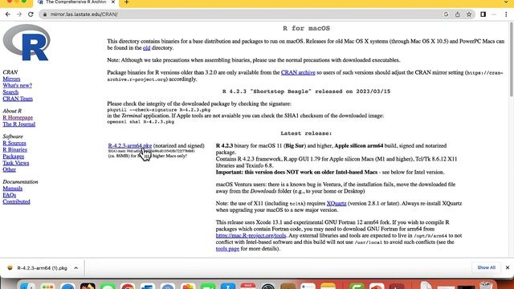
Task: Open the Other link under Software
Action: (9, 169)
